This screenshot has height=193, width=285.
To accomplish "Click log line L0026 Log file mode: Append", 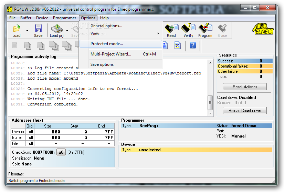I will (x=44, y=78).
